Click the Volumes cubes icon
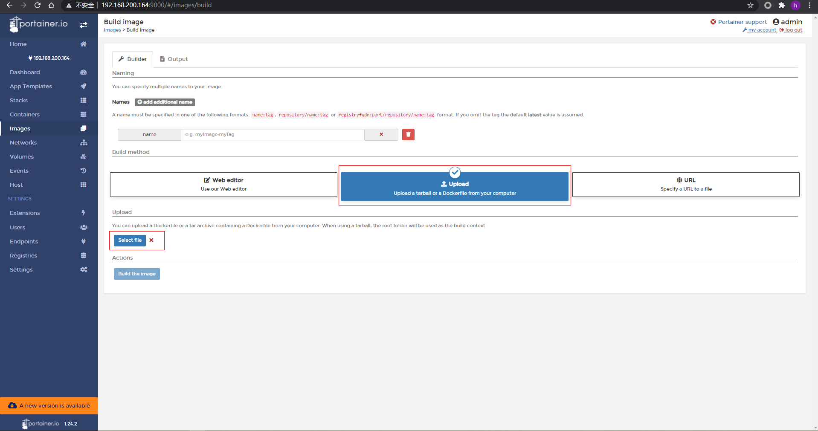This screenshot has height=431, width=818. pos(84,156)
